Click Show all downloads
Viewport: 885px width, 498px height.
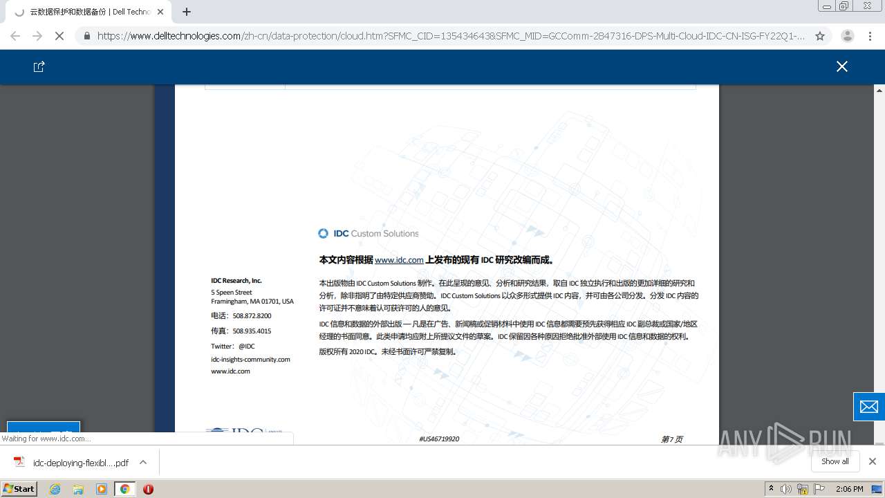tap(835, 461)
